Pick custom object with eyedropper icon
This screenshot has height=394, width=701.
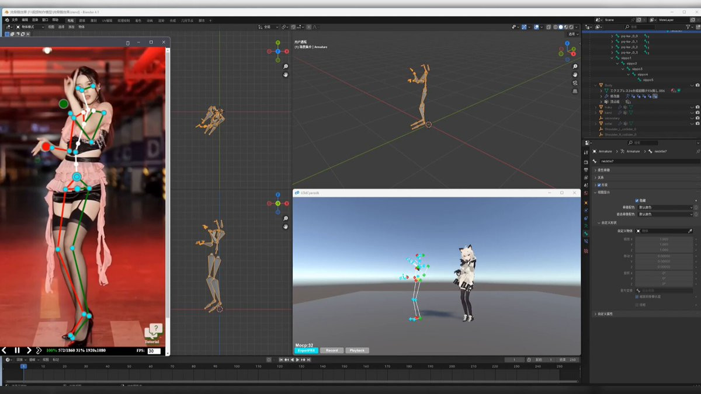point(690,231)
